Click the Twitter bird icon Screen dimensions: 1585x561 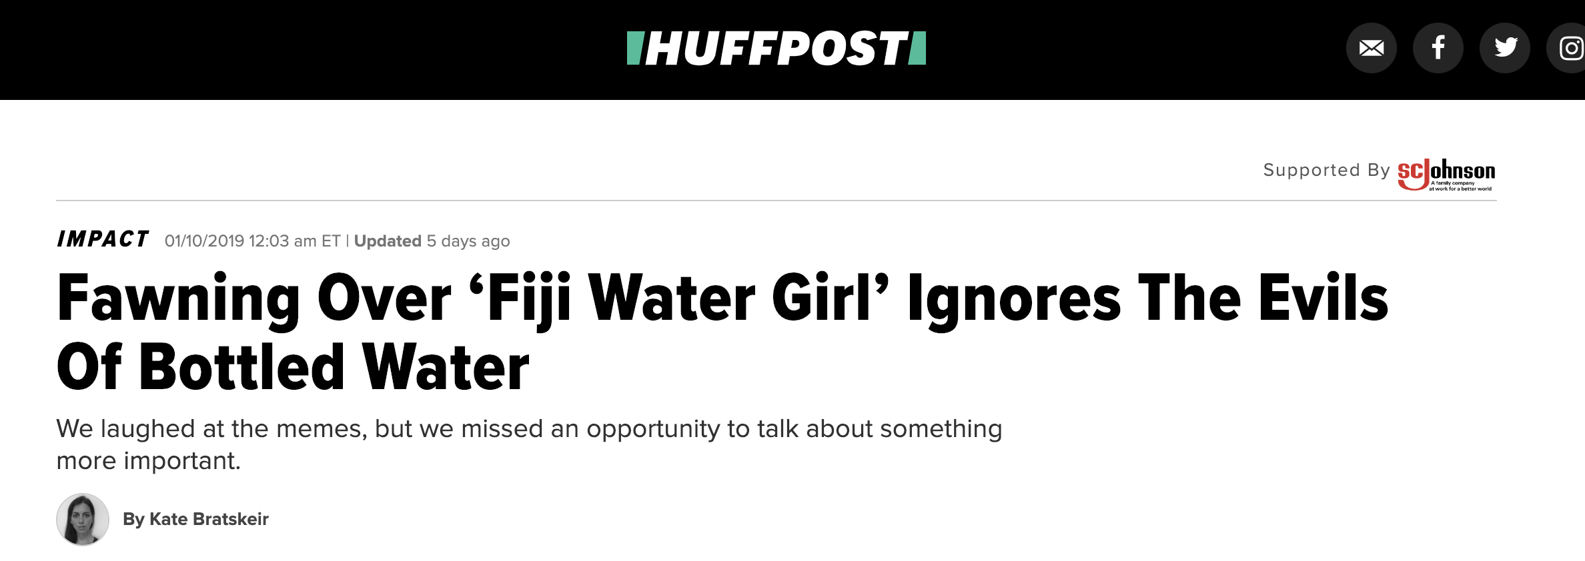tap(1505, 48)
